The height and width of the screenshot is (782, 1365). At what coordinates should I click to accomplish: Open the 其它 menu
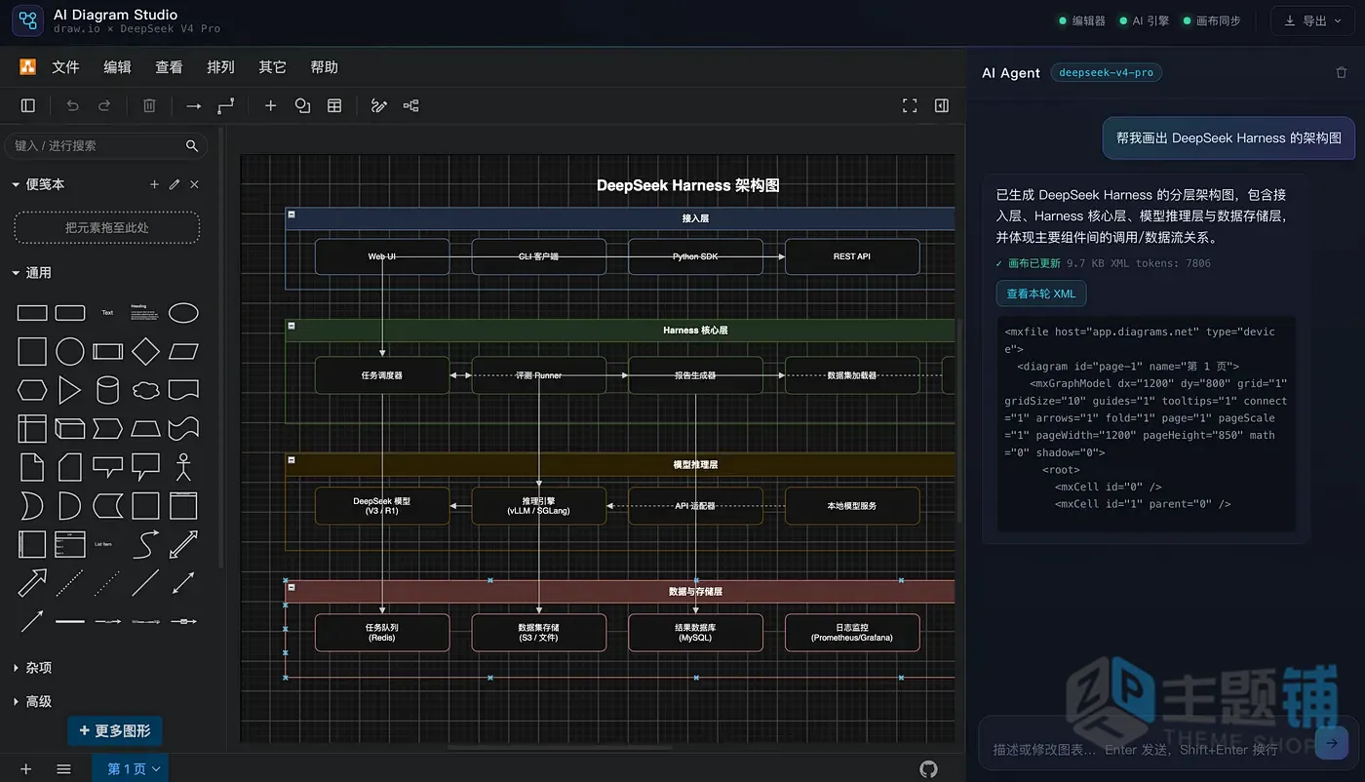[272, 67]
